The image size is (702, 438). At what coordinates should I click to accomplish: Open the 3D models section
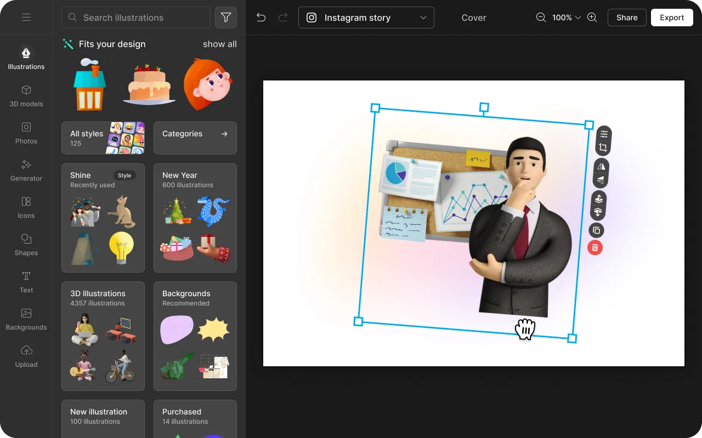pos(26,96)
